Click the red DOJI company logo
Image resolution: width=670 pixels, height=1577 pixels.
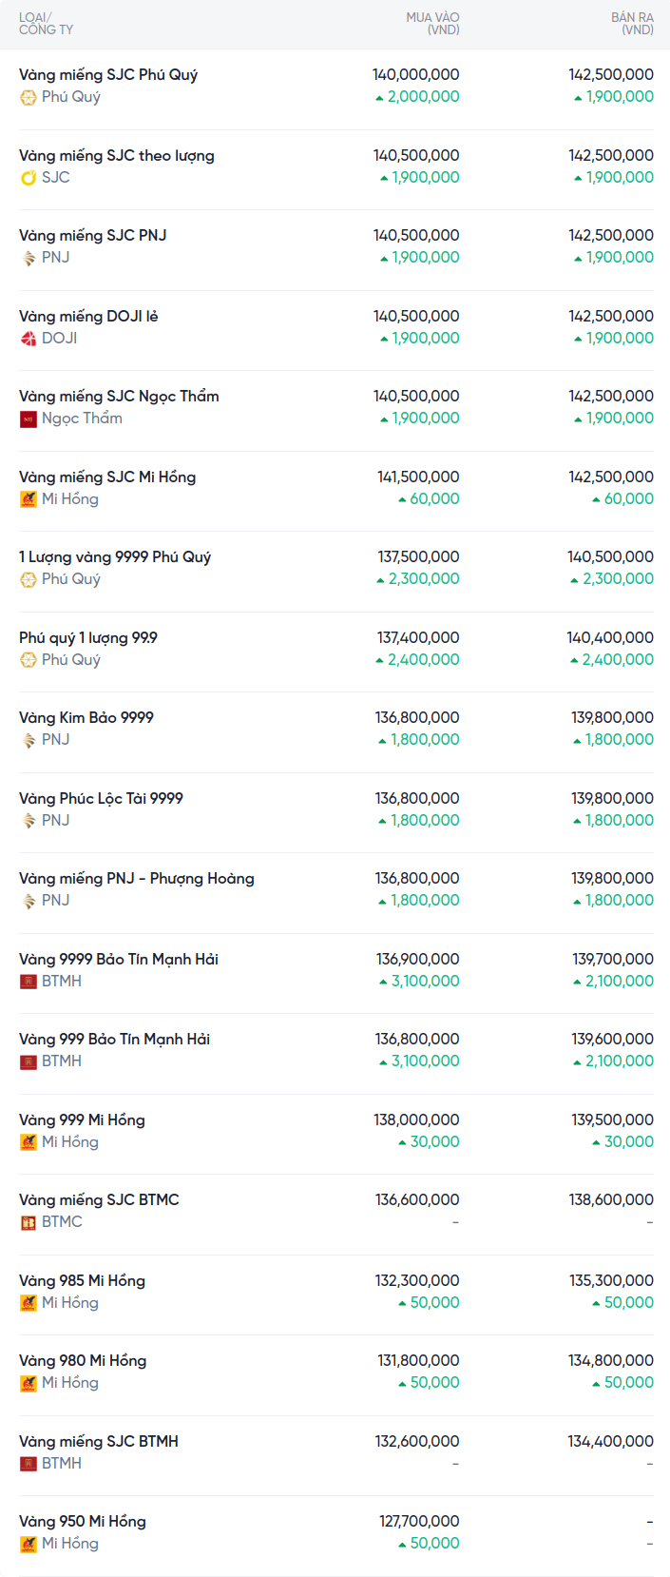(x=29, y=339)
